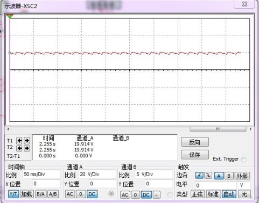The height and width of the screenshot is (203, 259).
Task: Move cursor T2 left with arrow
Action: coord(19,148)
